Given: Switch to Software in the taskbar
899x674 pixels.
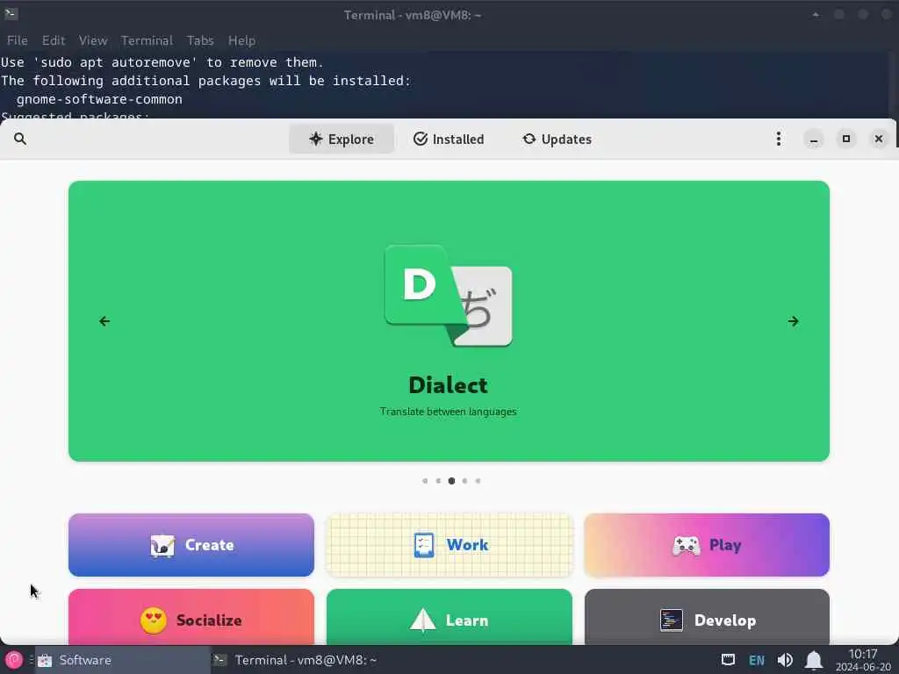Looking at the screenshot, I should point(123,660).
